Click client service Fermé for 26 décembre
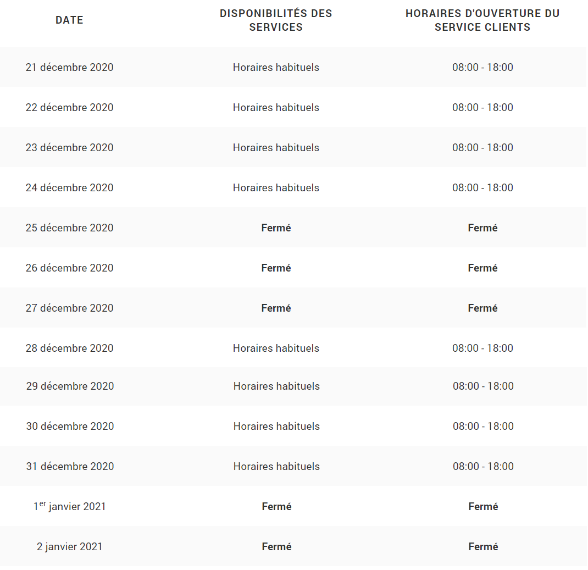Screen dimensions: 588x570 pos(482,268)
